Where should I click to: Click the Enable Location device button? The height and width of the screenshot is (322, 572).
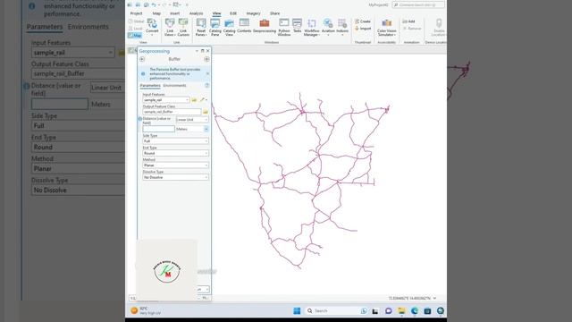[439, 28]
